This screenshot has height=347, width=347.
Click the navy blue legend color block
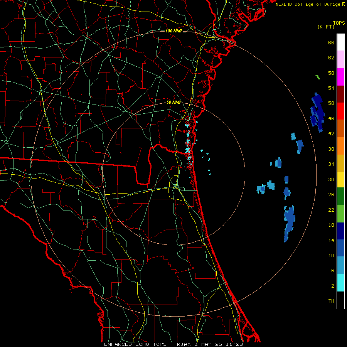pyautogui.click(x=340, y=231)
